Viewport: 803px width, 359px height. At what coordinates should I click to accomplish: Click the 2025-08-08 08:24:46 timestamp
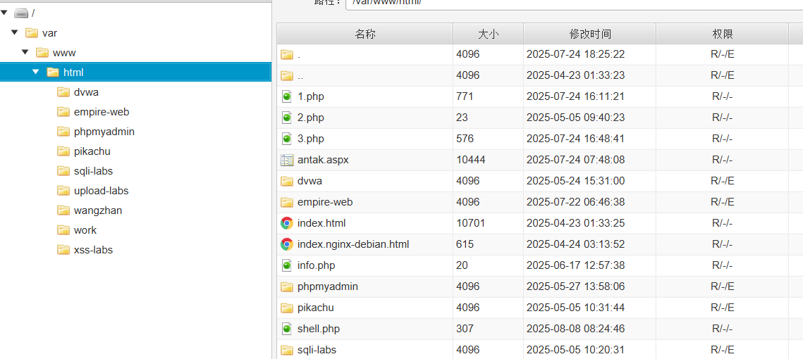click(x=575, y=329)
